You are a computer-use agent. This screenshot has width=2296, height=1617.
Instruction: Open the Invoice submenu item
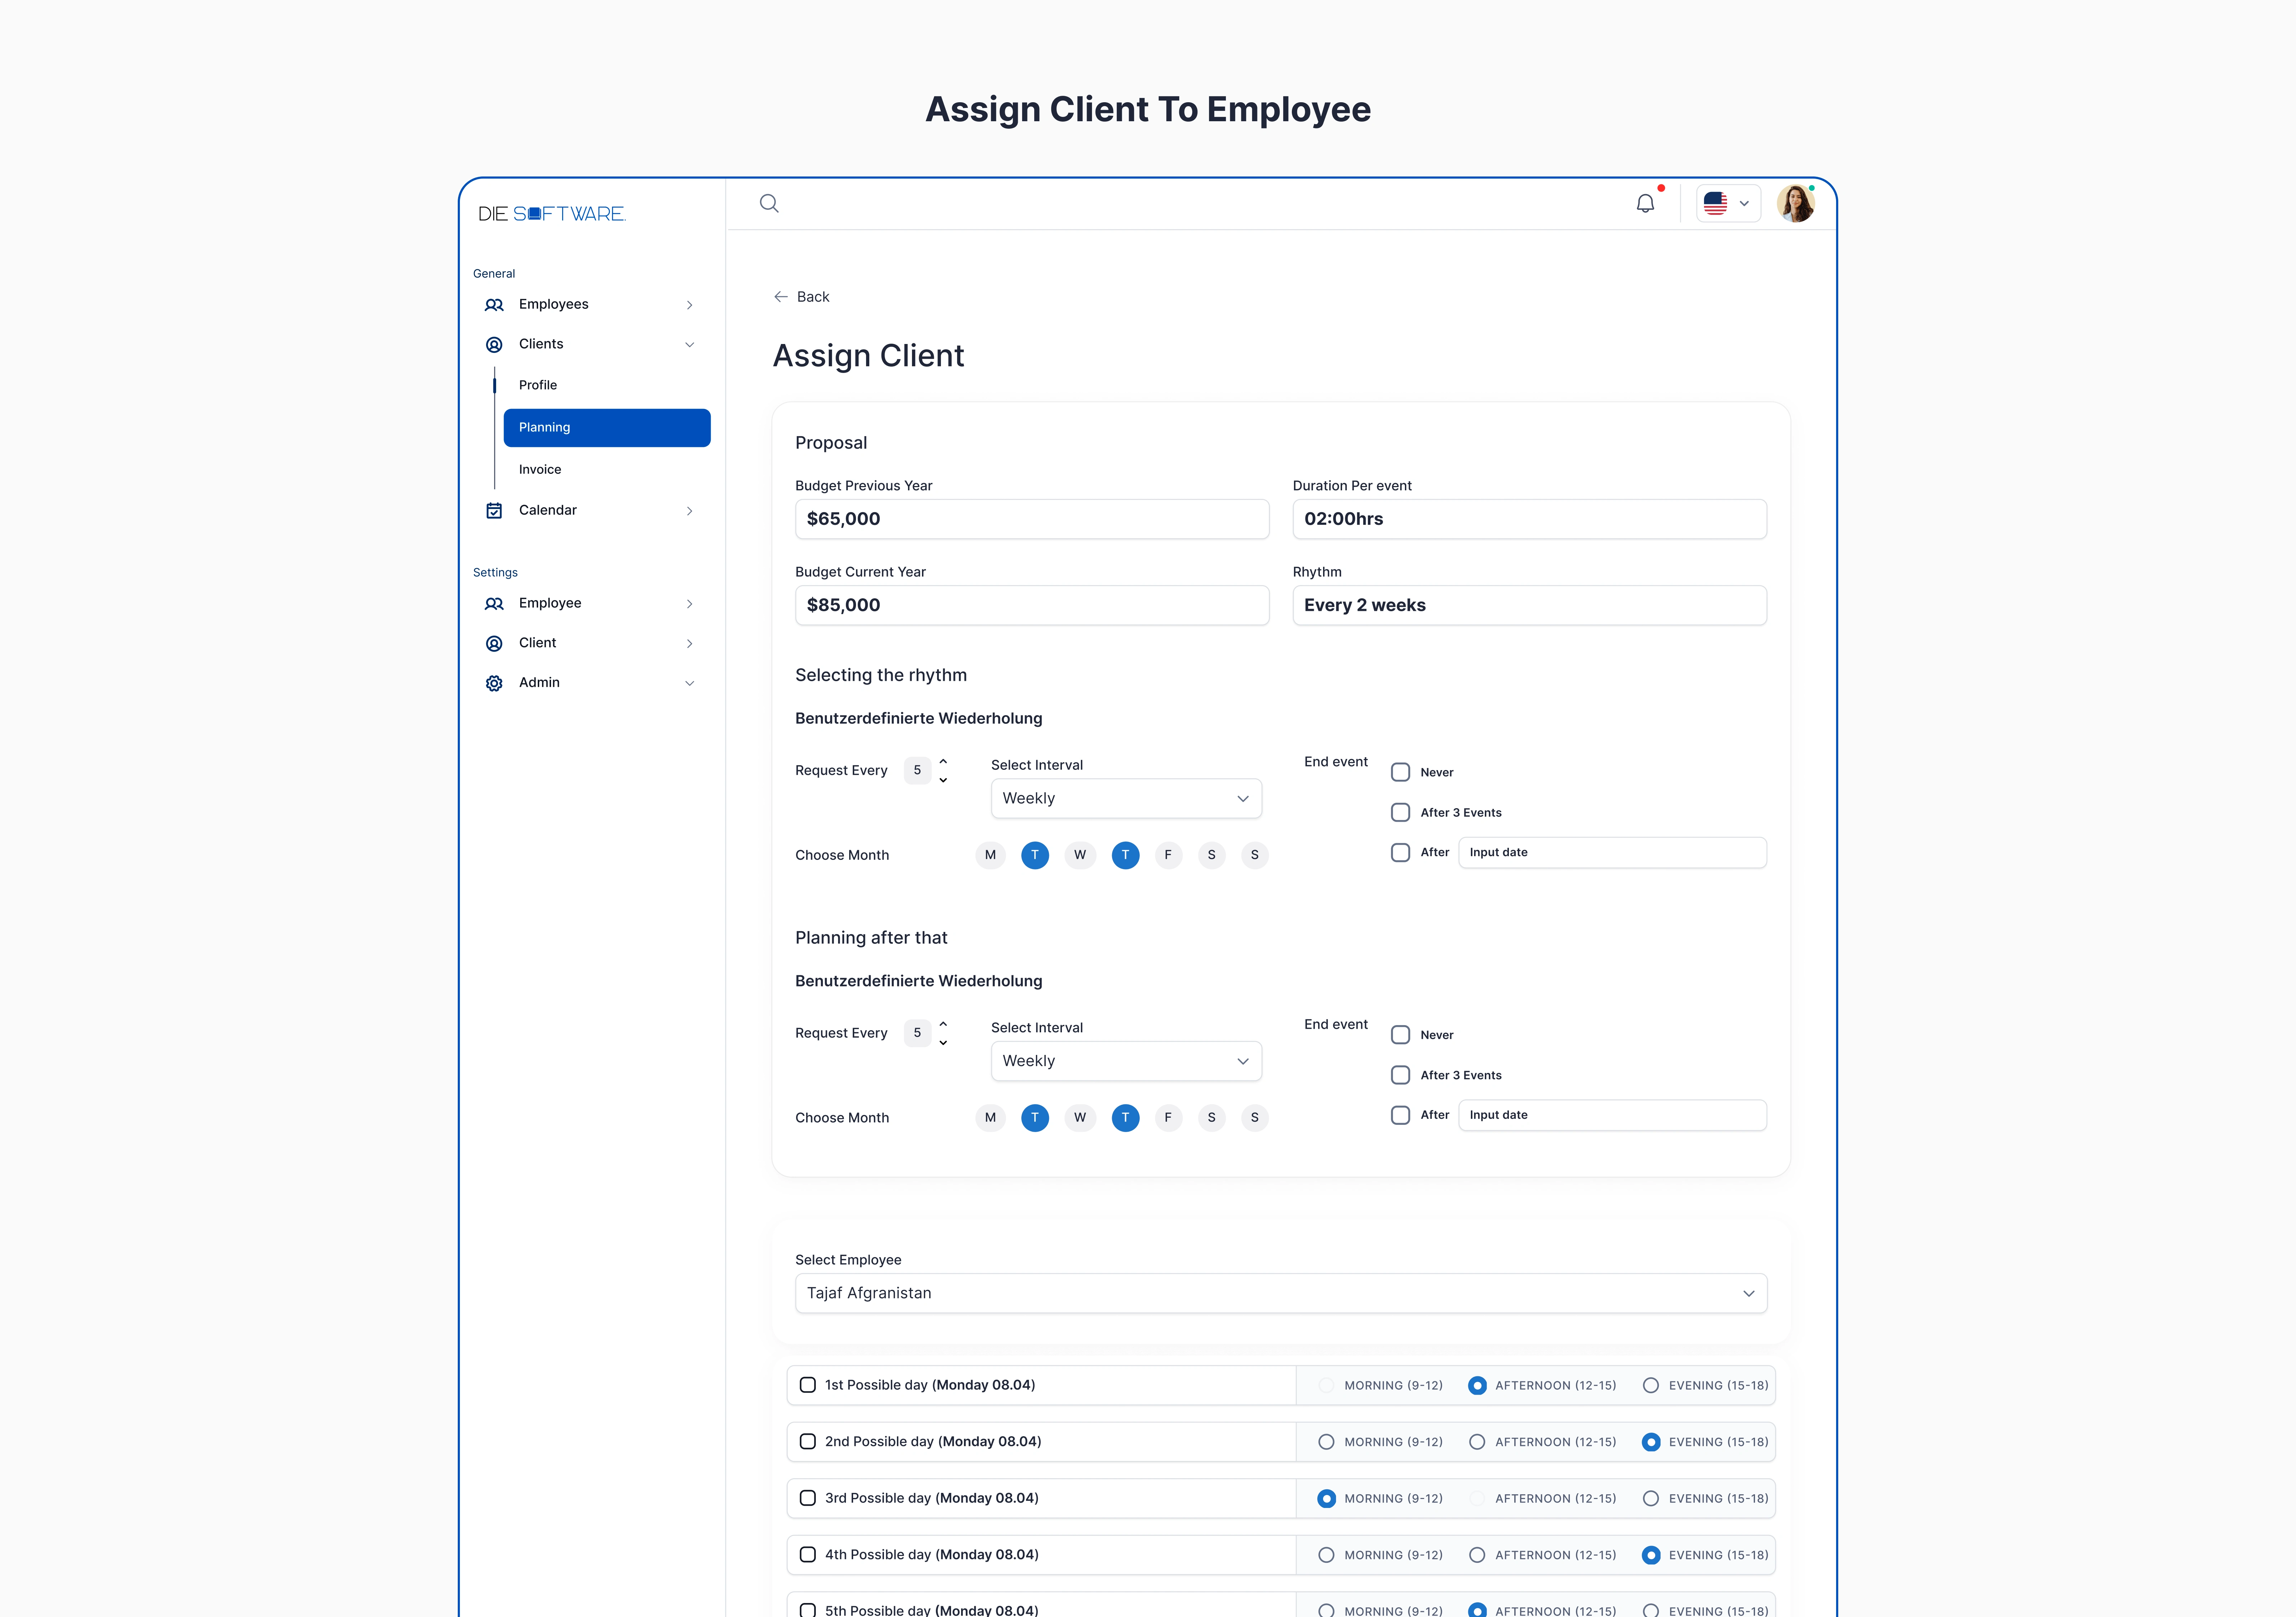540,470
